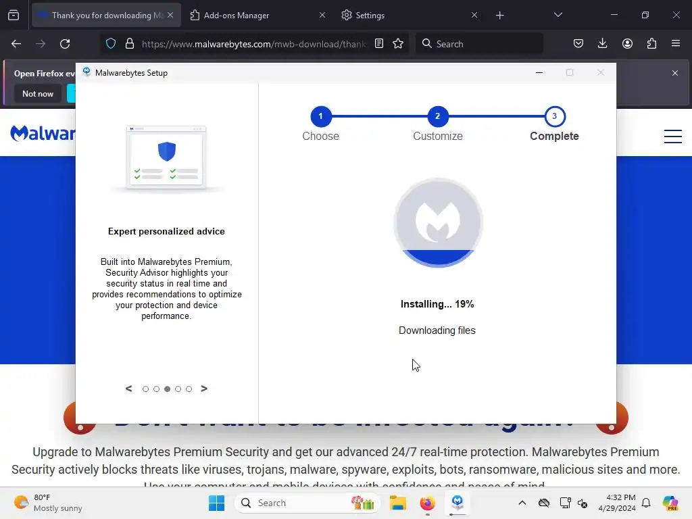
Task: Open network display tray icon
Action: pos(565,503)
